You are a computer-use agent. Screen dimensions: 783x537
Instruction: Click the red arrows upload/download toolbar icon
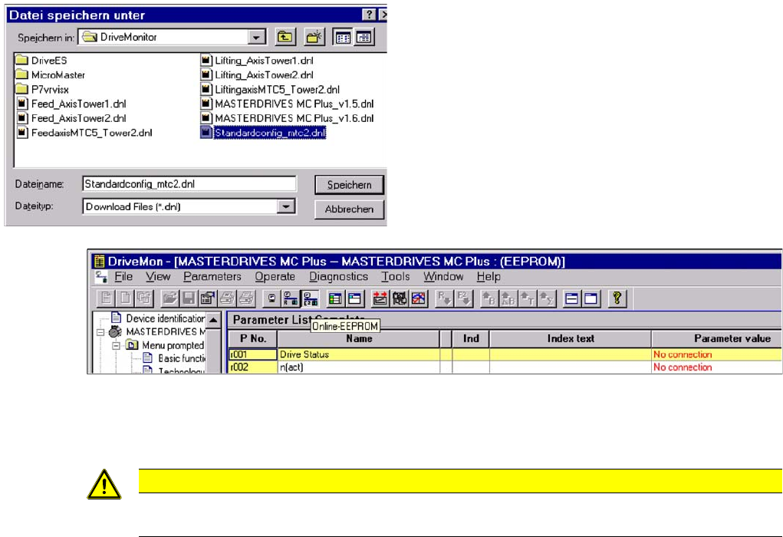pos(380,298)
